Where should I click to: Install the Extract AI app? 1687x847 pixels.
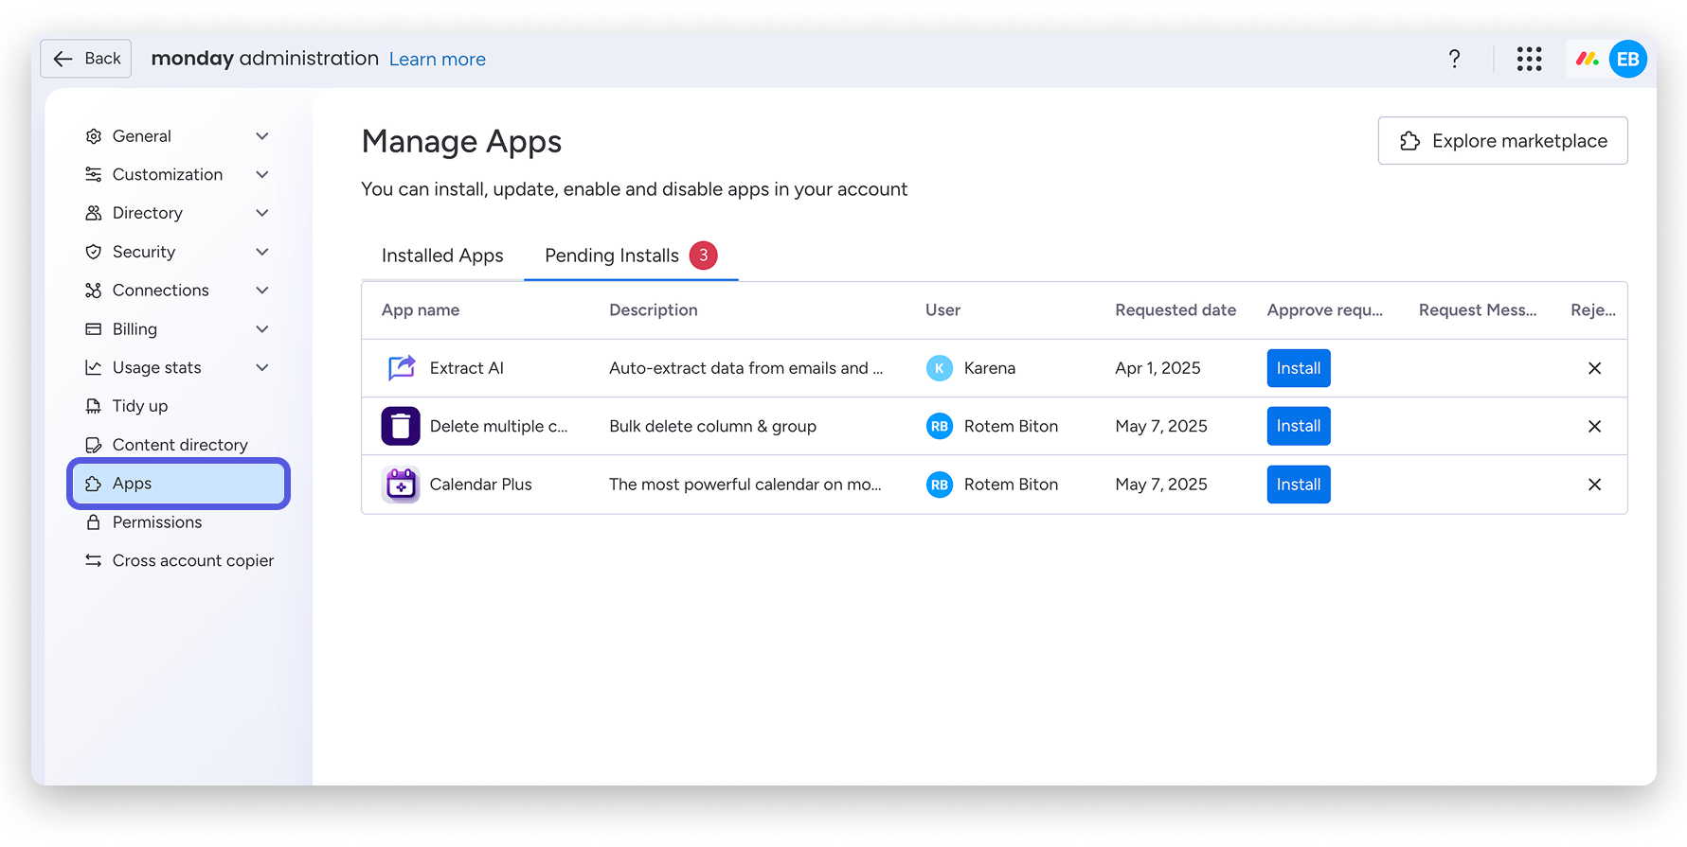tap(1298, 368)
